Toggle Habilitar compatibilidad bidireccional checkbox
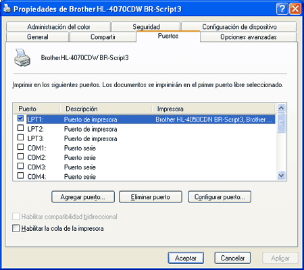The image size is (304, 270). pos(16,217)
